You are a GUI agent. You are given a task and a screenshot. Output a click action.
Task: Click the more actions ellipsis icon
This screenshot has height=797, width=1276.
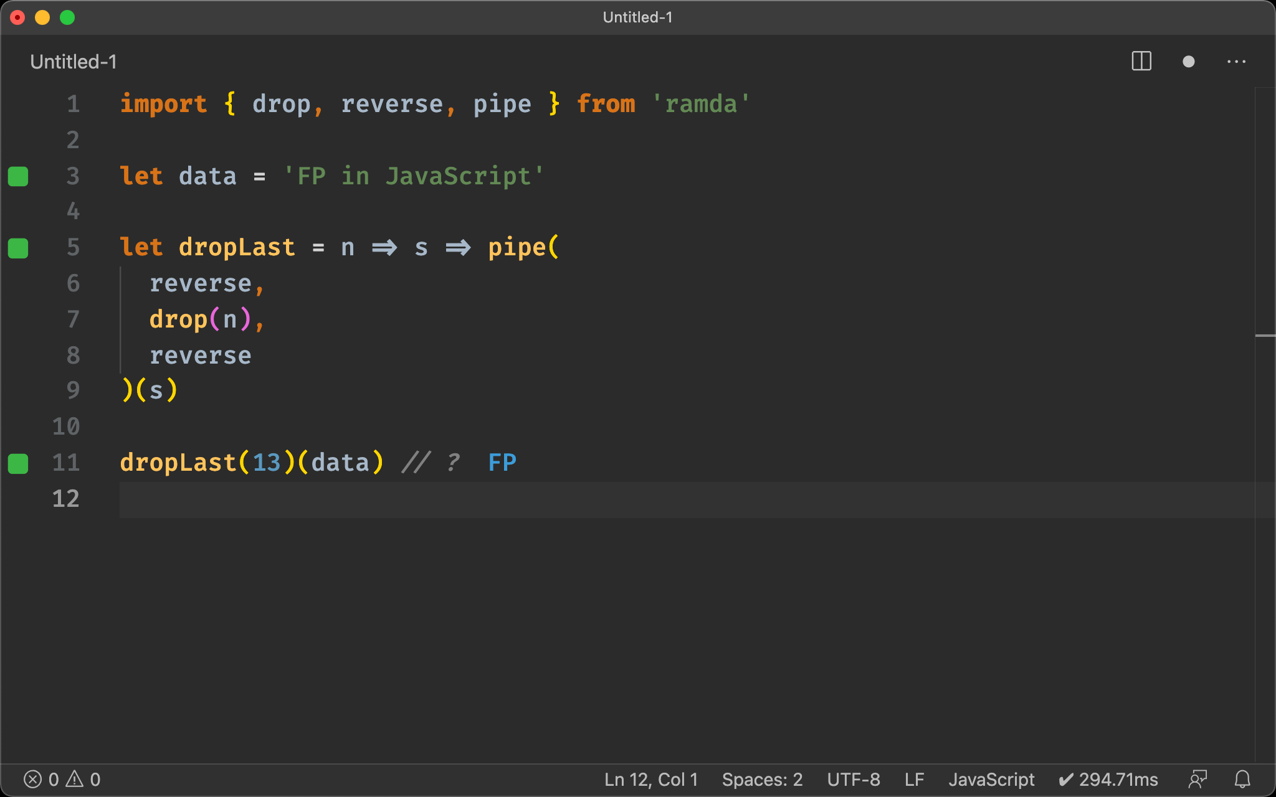[x=1237, y=60]
